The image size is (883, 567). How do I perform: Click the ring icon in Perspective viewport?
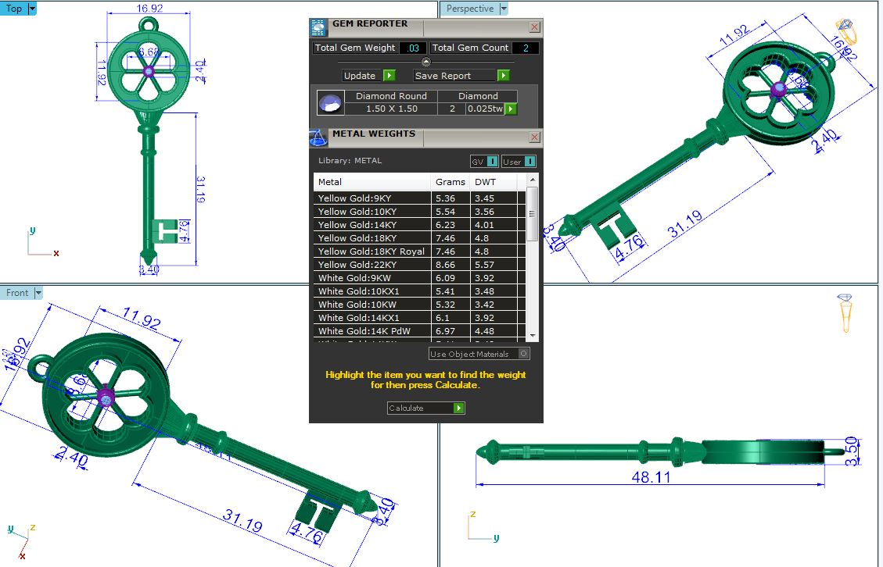[846, 30]
